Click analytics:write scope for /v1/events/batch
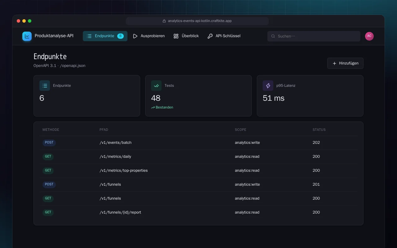This screenshot has width=397, height=248. (247, 143)
